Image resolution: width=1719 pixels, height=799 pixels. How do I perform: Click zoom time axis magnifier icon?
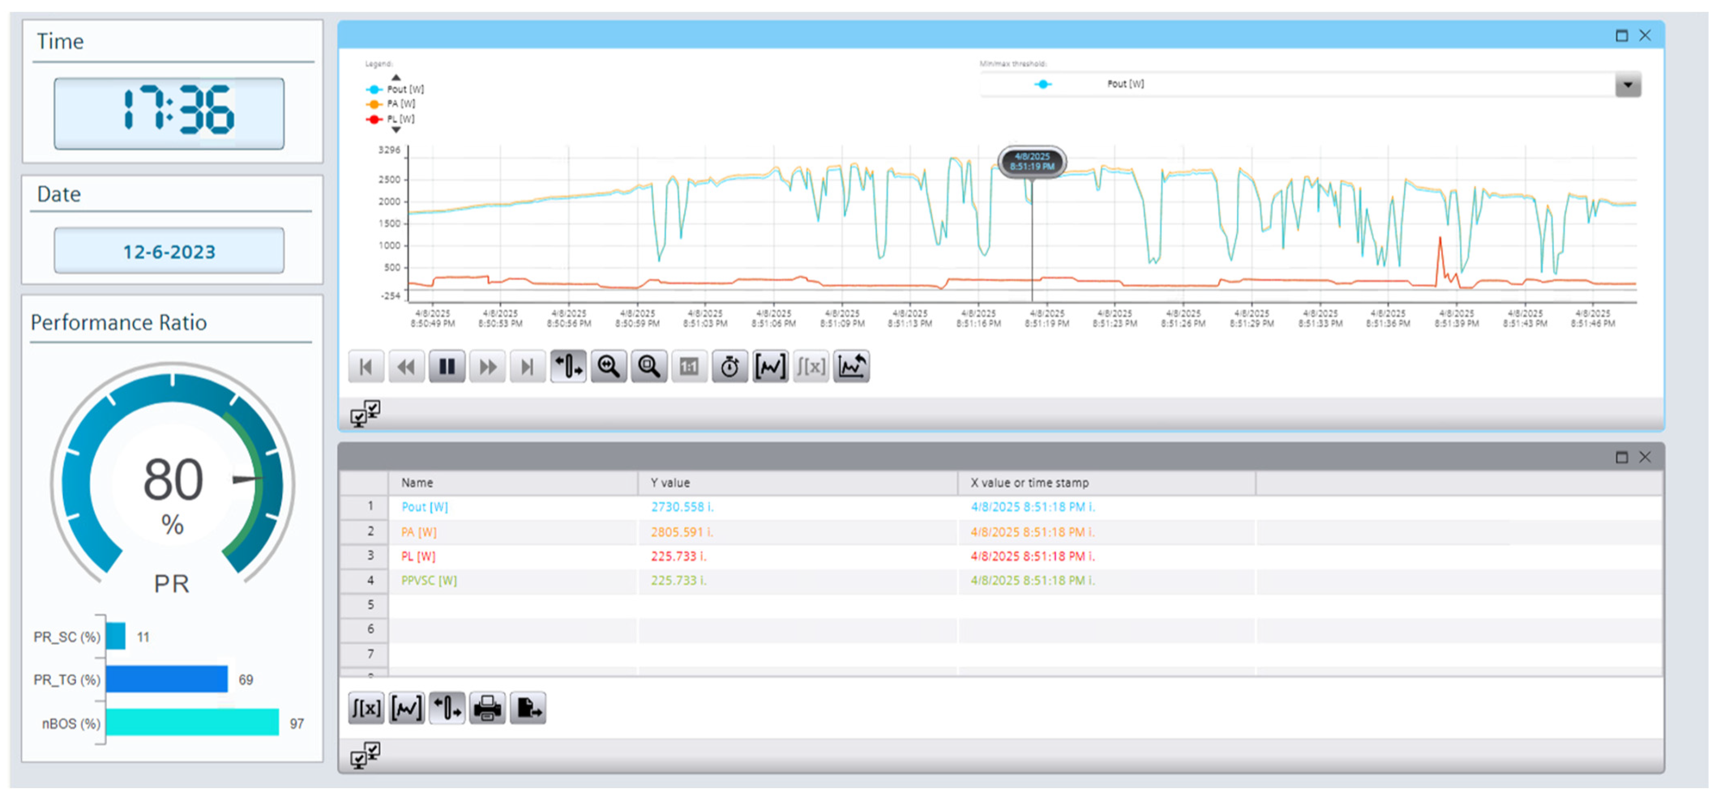[x=608, y=366]
